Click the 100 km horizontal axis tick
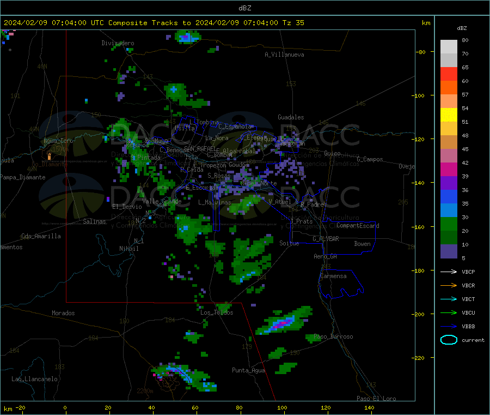 point(282,408)
